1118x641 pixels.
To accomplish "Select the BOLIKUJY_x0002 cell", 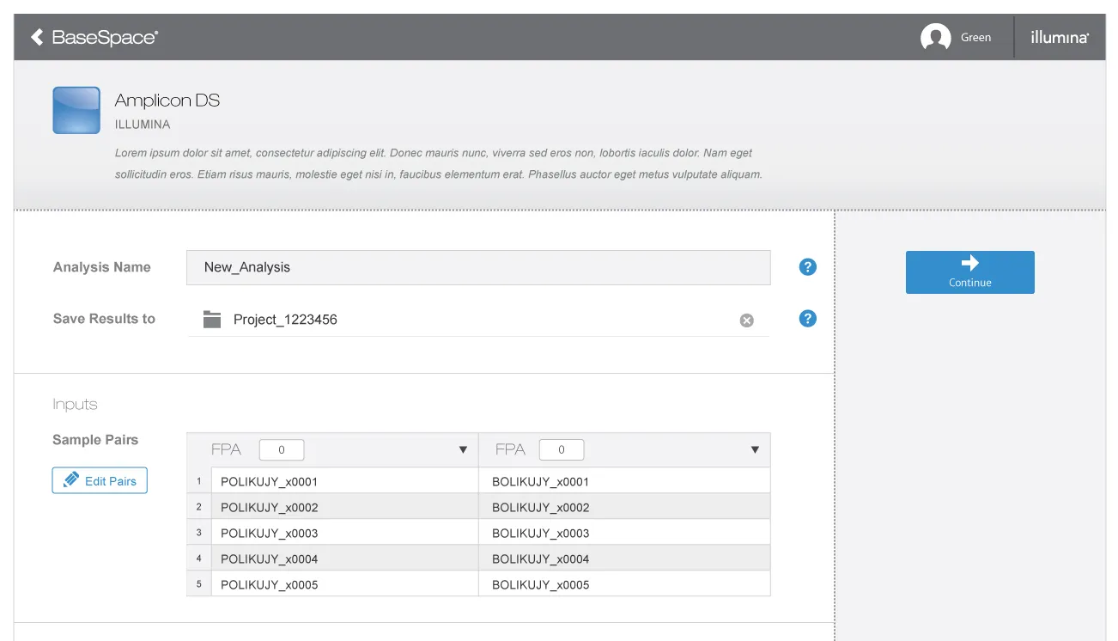I will coord(624,507).
